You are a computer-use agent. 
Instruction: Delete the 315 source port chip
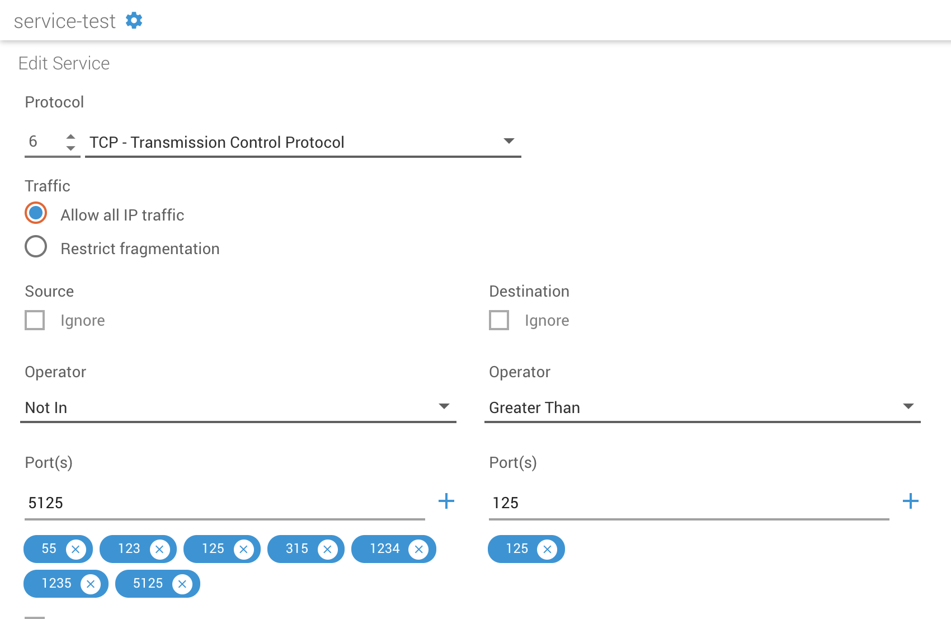[x=327, y=550]
